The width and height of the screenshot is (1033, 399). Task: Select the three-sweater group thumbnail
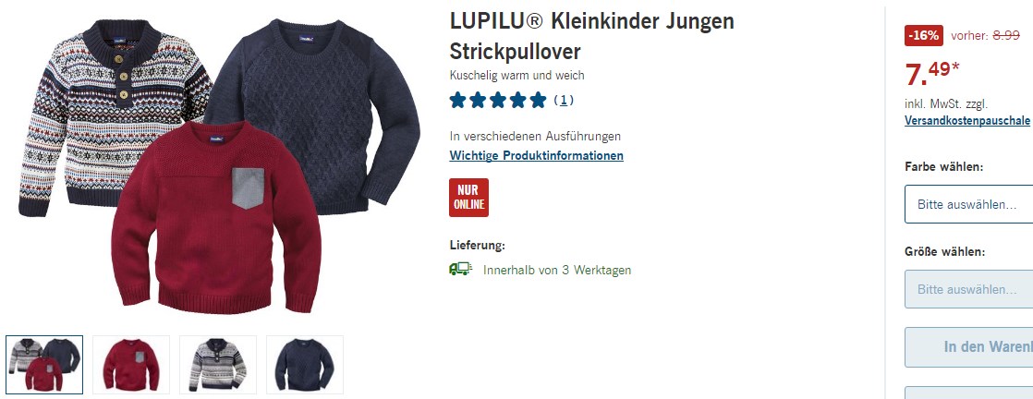pyautogui.click(x=44, y=365)
